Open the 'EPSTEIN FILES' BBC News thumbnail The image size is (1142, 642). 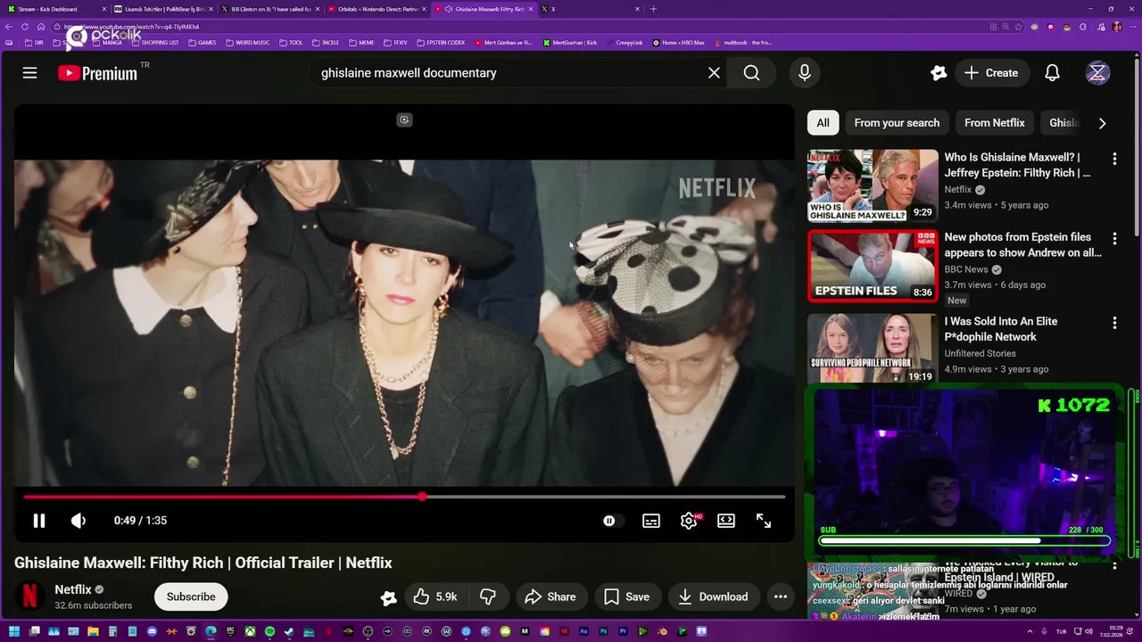point(873,266)
